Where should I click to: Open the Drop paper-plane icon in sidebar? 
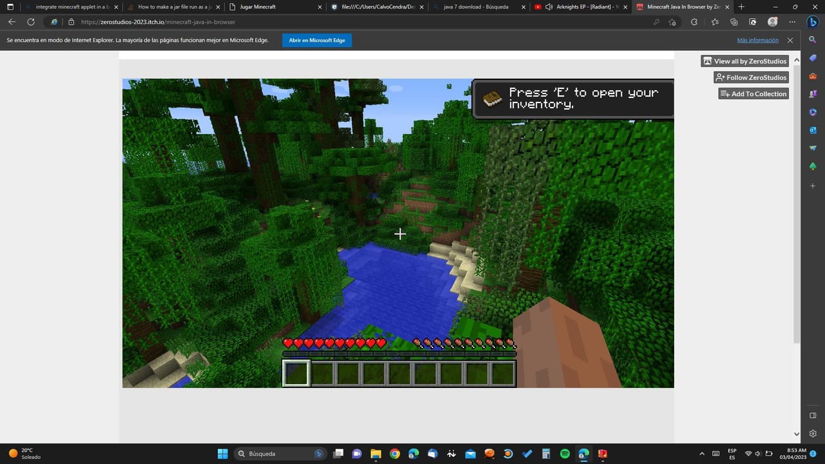point(813,148)
